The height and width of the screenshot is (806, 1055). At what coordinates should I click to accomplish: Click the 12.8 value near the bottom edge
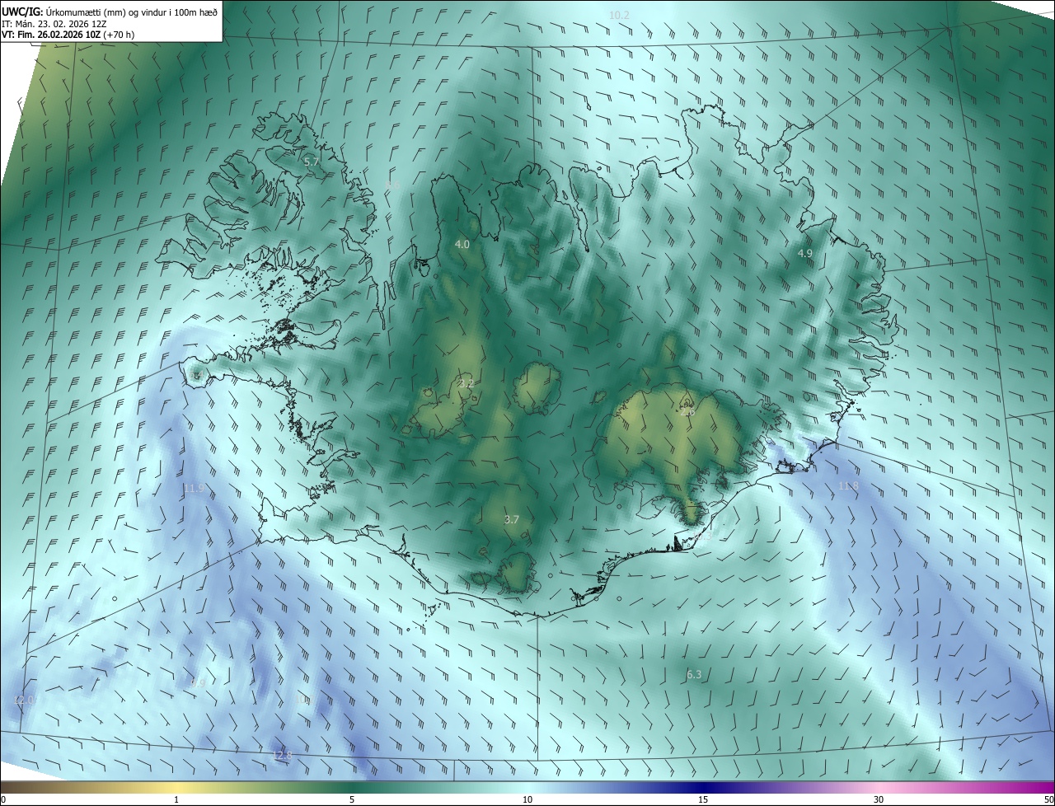point(282,756)
